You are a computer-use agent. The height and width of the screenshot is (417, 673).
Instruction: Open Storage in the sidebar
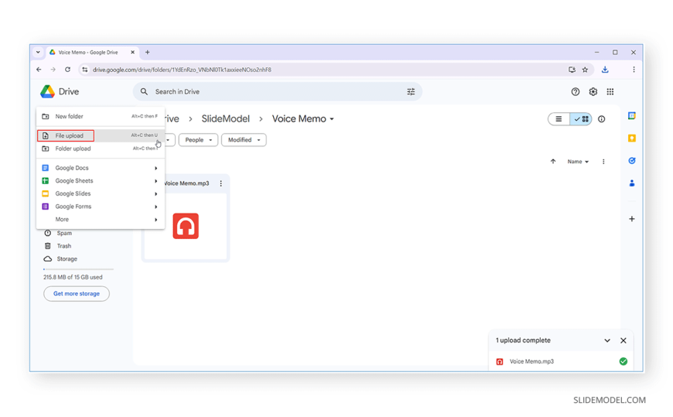[x=67, y=259]
